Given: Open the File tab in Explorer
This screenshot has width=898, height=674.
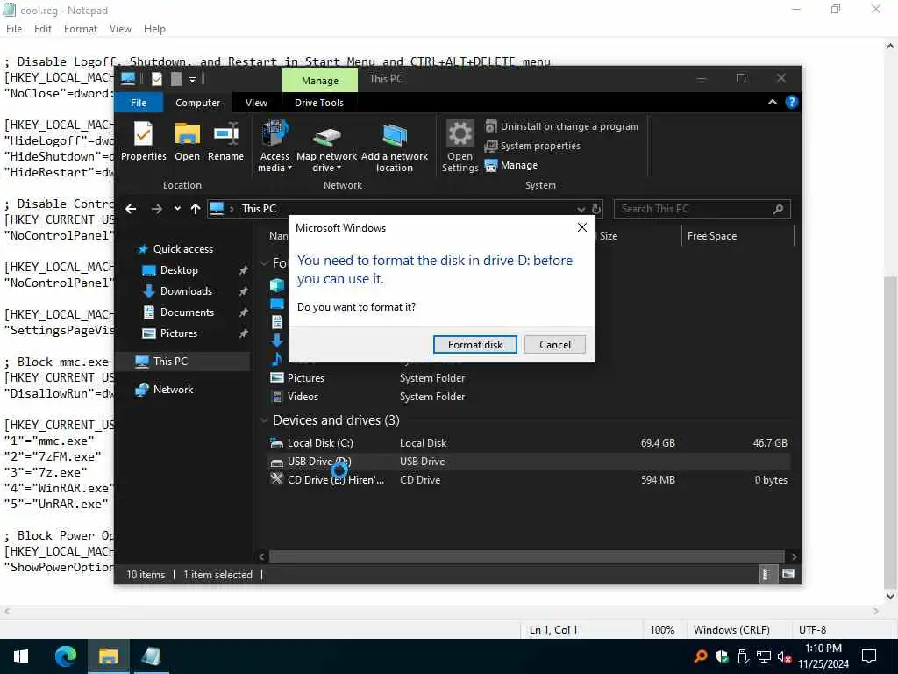Looking at the screenshot, I should pyautogui.click(x=139, y=103).
